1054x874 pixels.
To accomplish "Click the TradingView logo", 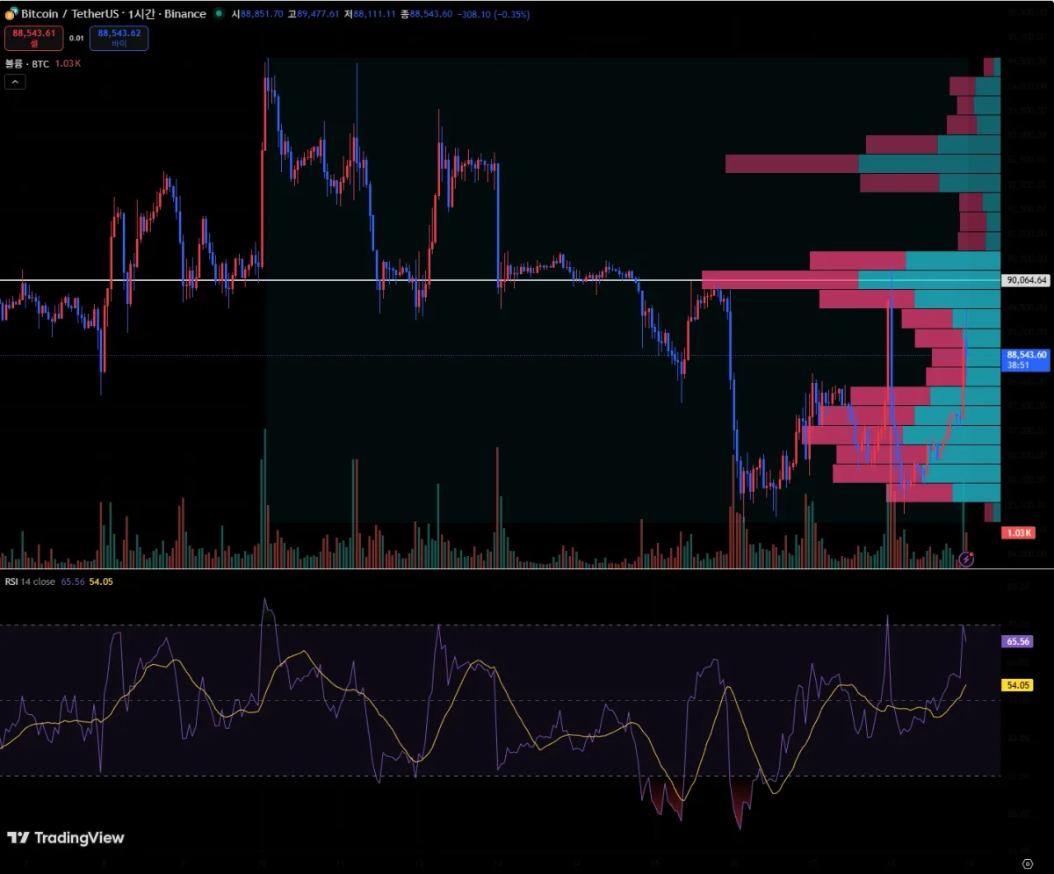I will click(x=66, y=838).
